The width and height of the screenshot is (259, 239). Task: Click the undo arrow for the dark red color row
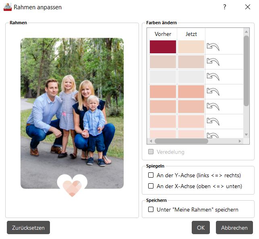click(213, 47)
